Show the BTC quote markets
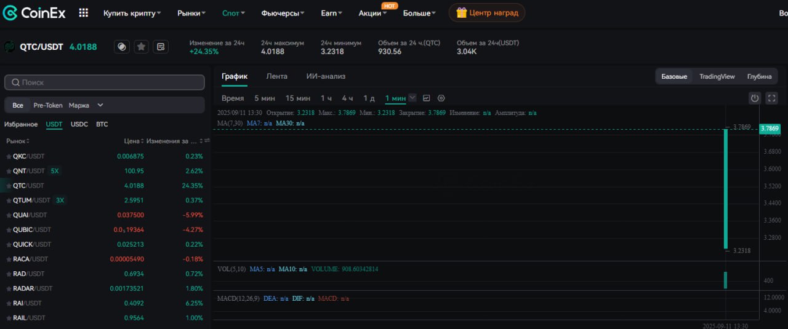The image size is (788, 329). tap(102, 124)
